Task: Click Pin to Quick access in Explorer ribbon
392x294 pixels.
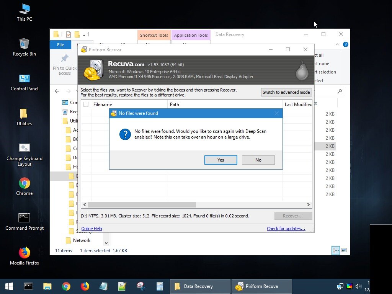Action: (64, 65)
